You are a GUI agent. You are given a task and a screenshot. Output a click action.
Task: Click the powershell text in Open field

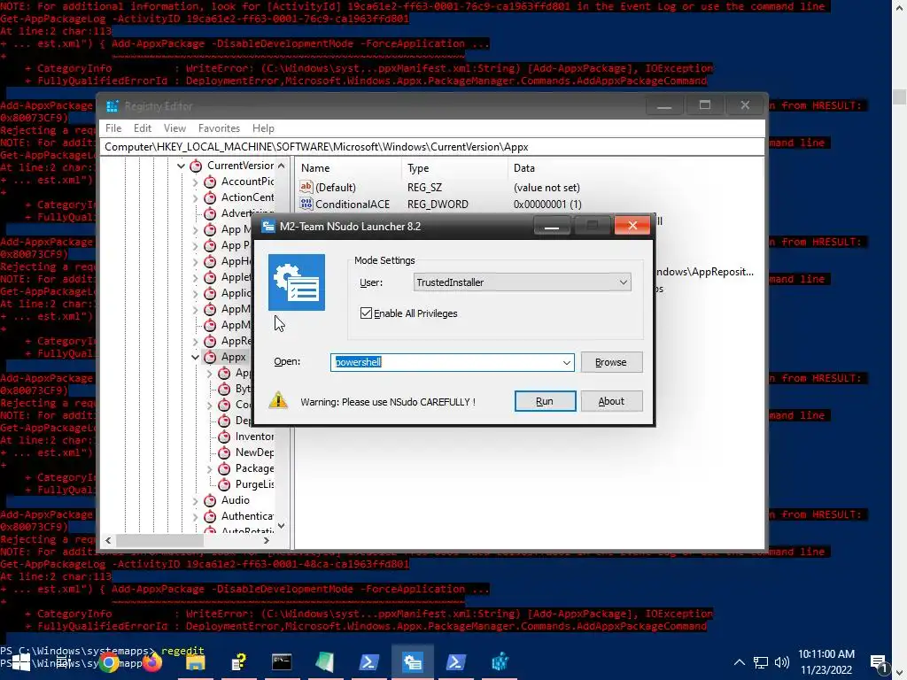pyautogui.click(x=358, y=362)
